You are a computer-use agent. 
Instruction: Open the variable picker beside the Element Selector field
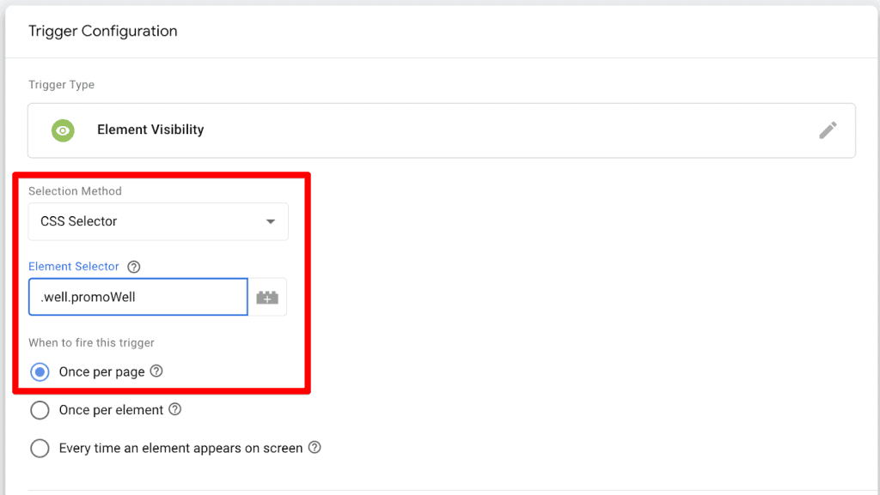point(266,296)
